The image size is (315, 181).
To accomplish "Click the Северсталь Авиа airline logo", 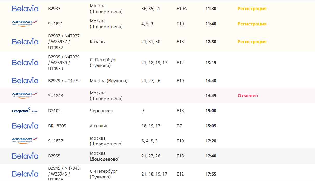I will click(25, 111).
